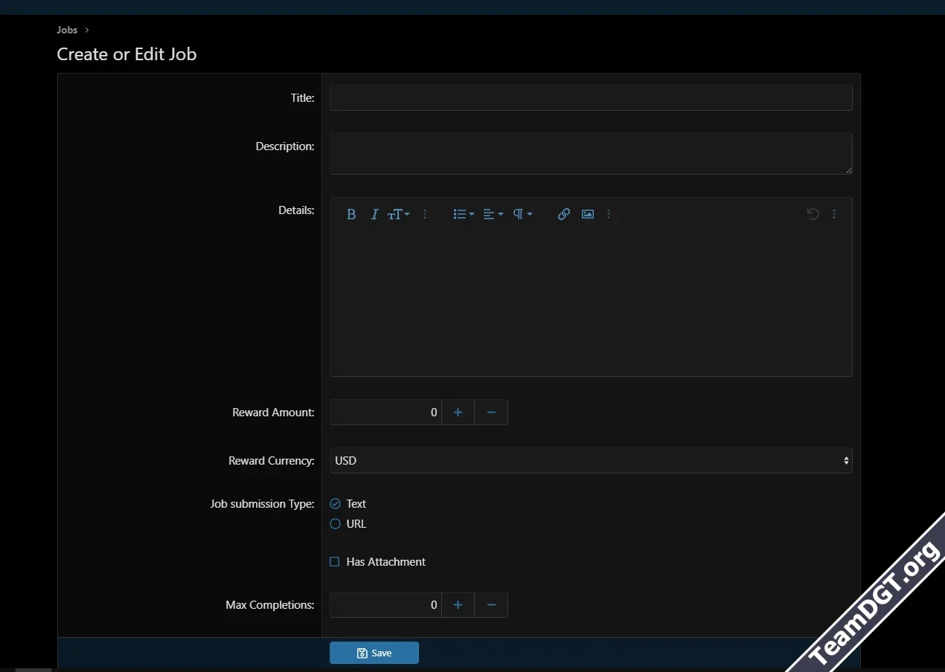
Task: Open the text alignment dropdown
Action: tap(493, 214)
